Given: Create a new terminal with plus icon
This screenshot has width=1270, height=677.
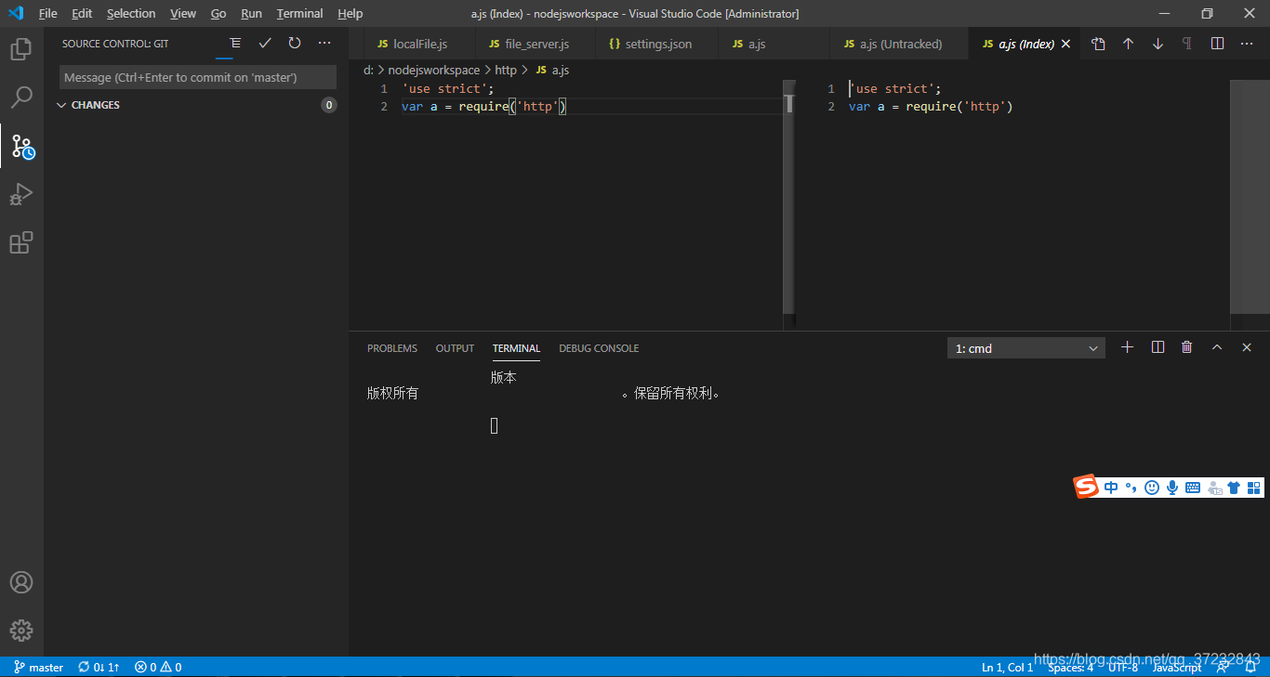Looking at the screenshot, I should pyautogui.click(x=1128, y=347).
